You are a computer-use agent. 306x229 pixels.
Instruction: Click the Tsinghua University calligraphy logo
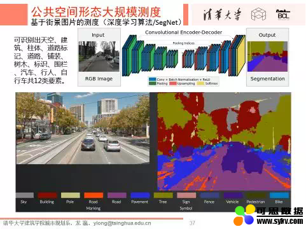[x=222, y=15]
